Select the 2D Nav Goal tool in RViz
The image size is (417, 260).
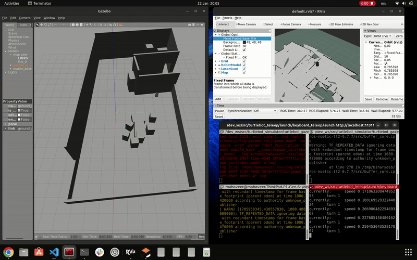[369, 24]
